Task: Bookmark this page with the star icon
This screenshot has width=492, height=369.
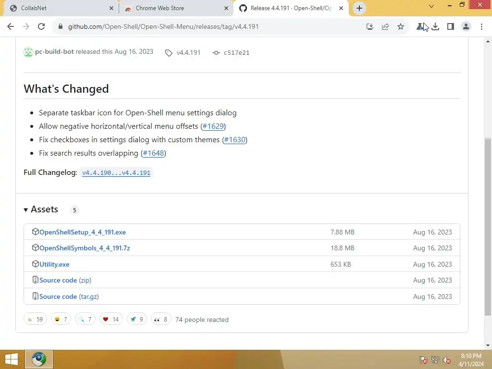Action: 401,27
